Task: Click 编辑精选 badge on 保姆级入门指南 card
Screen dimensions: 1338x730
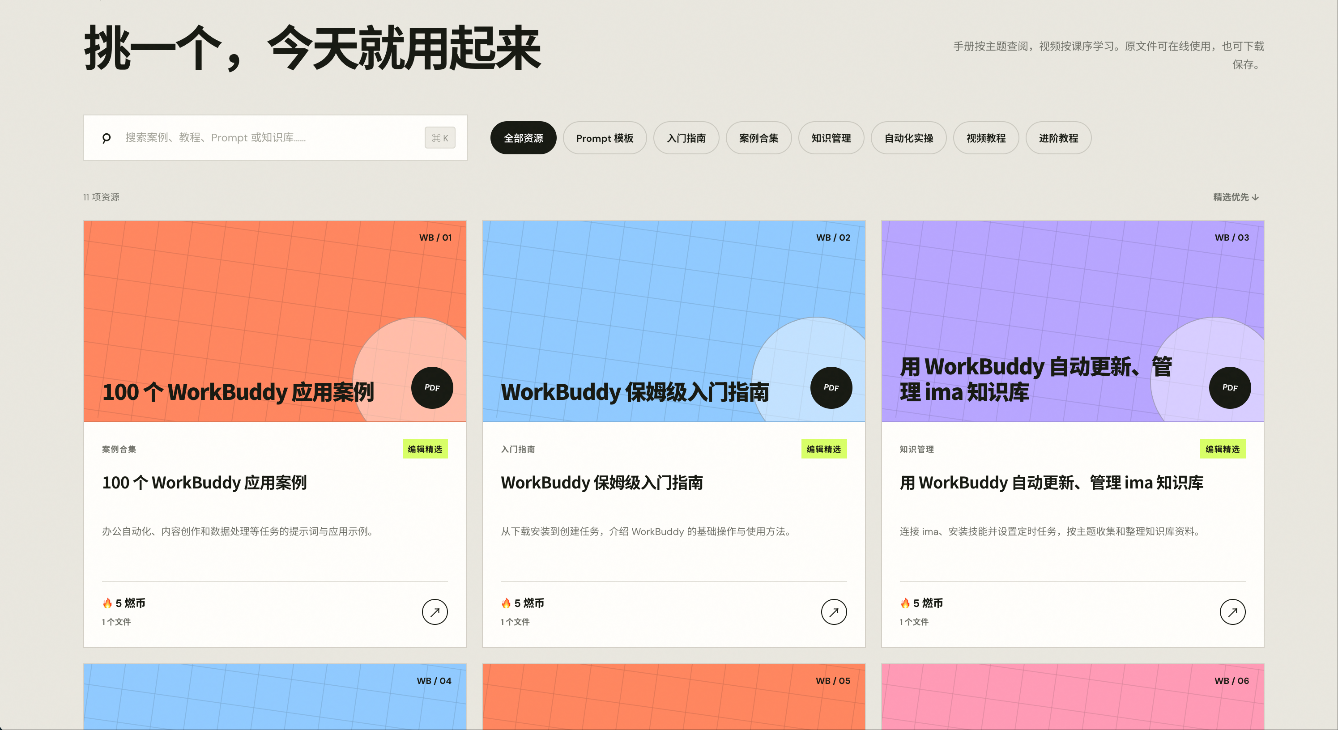Action: [x=824, y=449]
